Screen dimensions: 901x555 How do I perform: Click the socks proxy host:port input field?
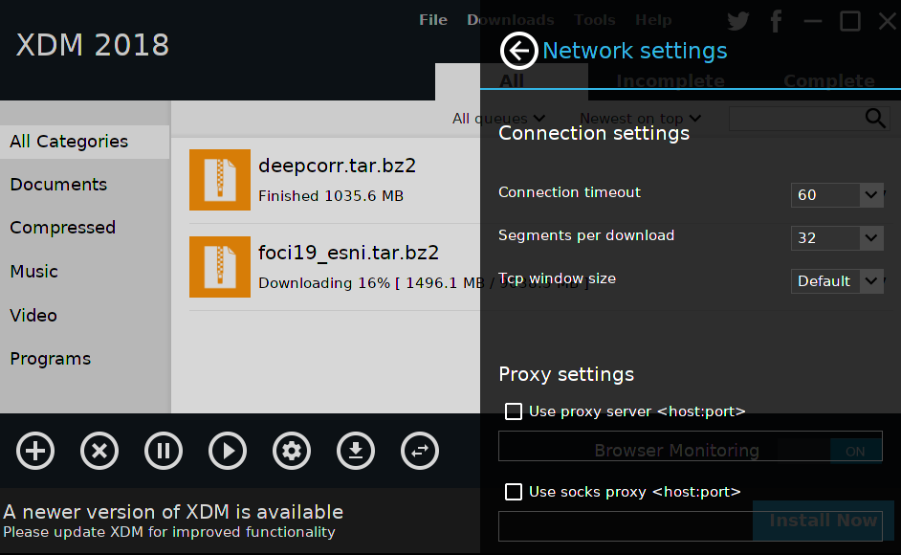click(x=691, y=526)
